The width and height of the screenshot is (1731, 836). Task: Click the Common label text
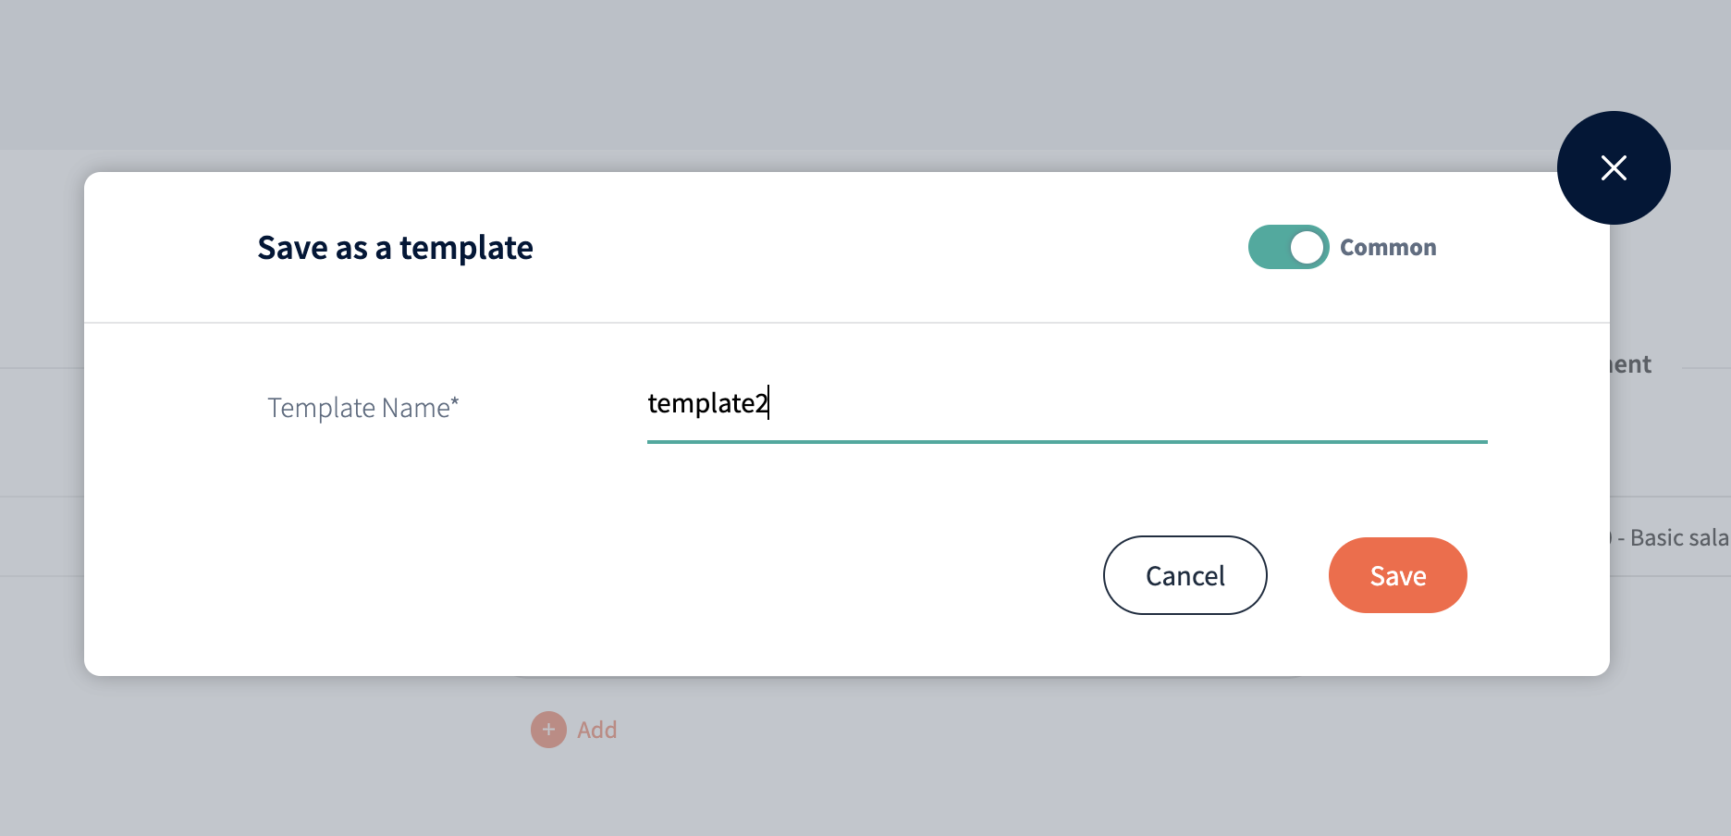[x=1388, y=248]
